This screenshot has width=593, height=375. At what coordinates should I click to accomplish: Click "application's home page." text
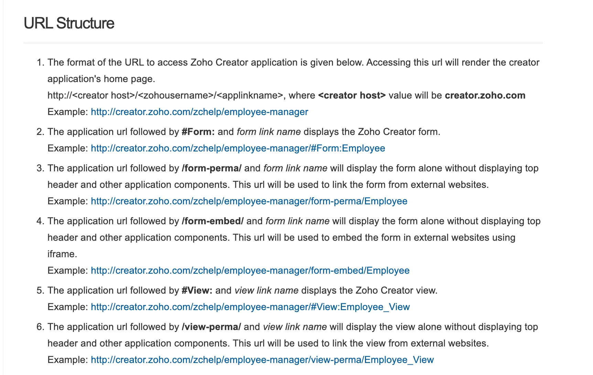pyautogui.click(x=101, y=79)
